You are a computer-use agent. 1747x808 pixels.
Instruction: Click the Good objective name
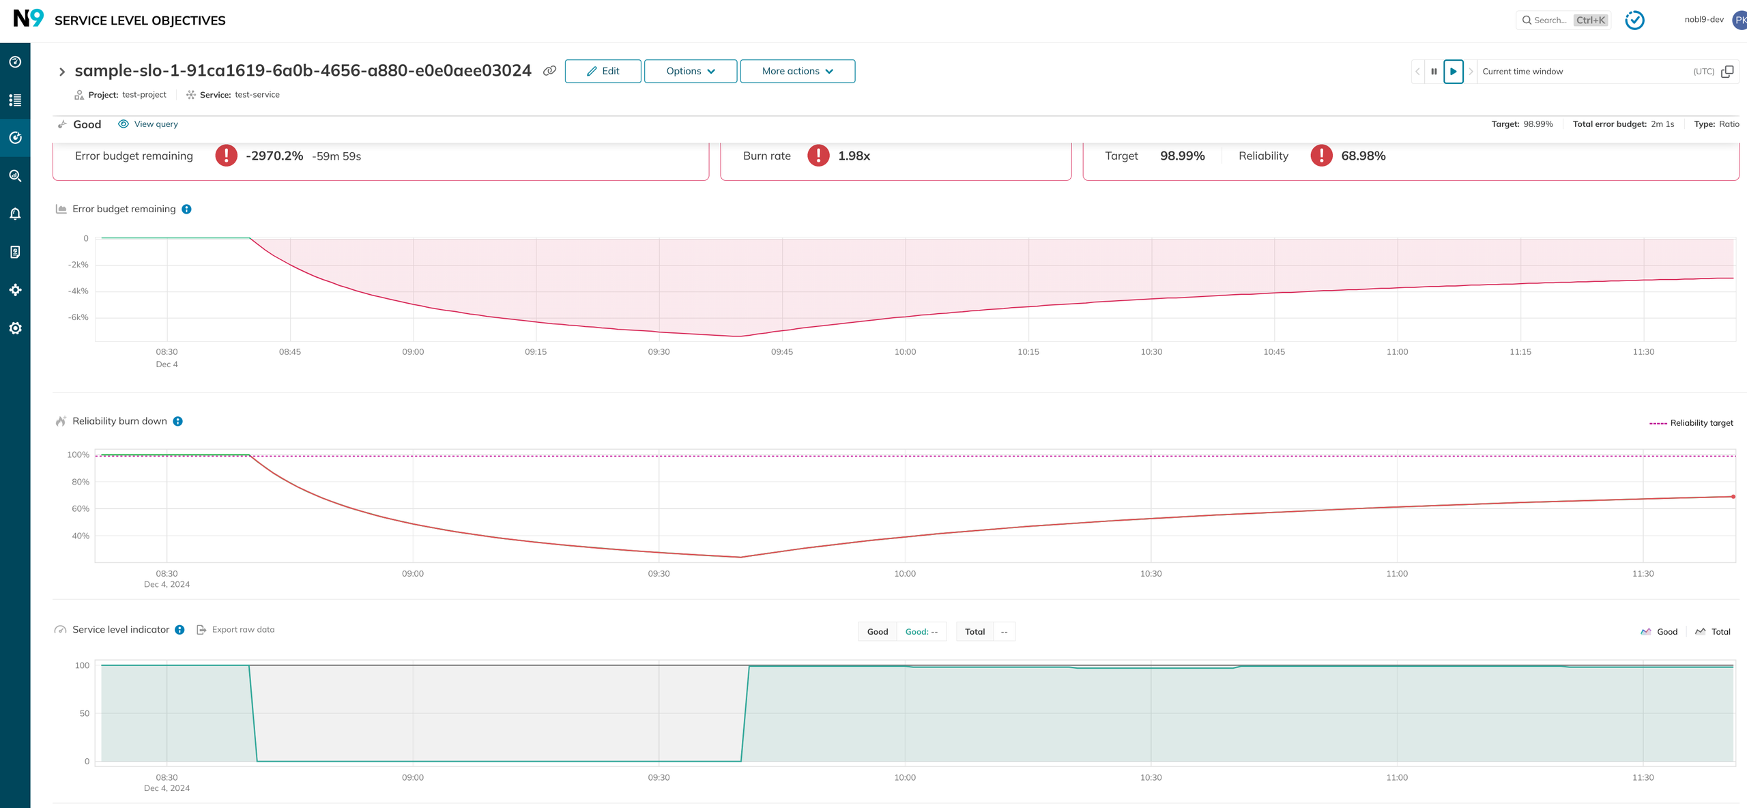click(x=87, y=124)
